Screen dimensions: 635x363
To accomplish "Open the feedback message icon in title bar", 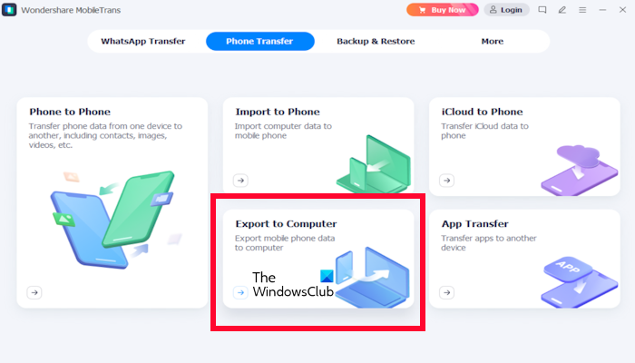I will point(542,10).
